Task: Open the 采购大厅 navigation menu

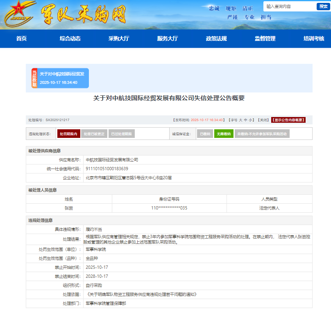Action: pos(119,38)
